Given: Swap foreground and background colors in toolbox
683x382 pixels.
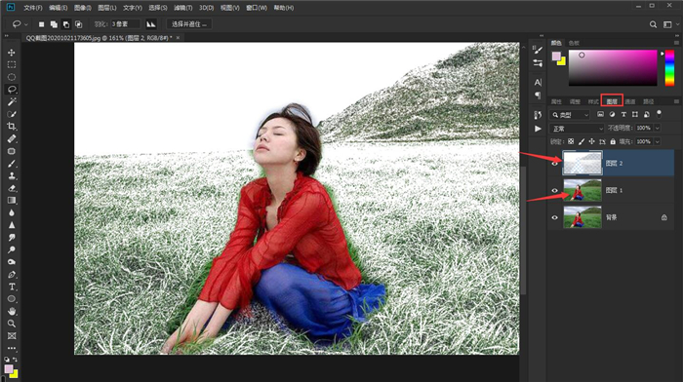Looking at the screenshot, I should point(15,360).
